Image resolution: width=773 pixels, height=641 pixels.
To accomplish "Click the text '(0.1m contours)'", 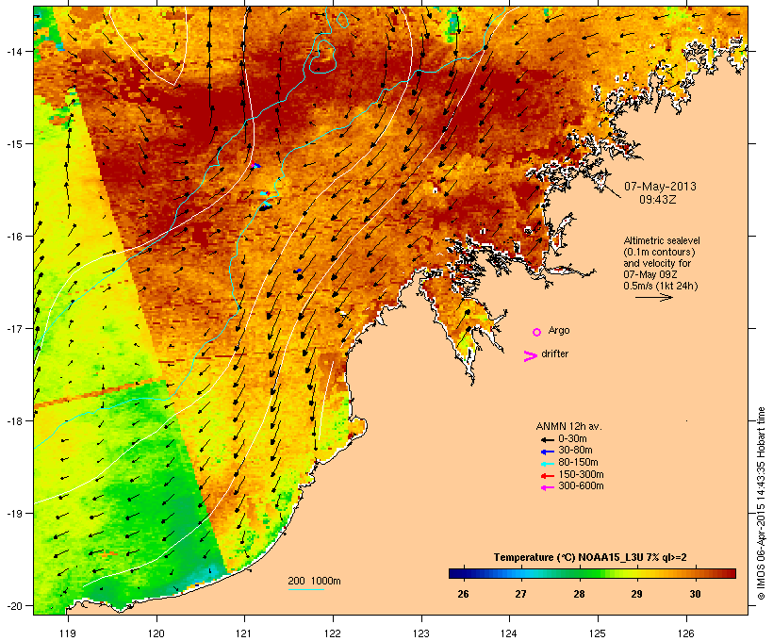I will tap(659, 252).
